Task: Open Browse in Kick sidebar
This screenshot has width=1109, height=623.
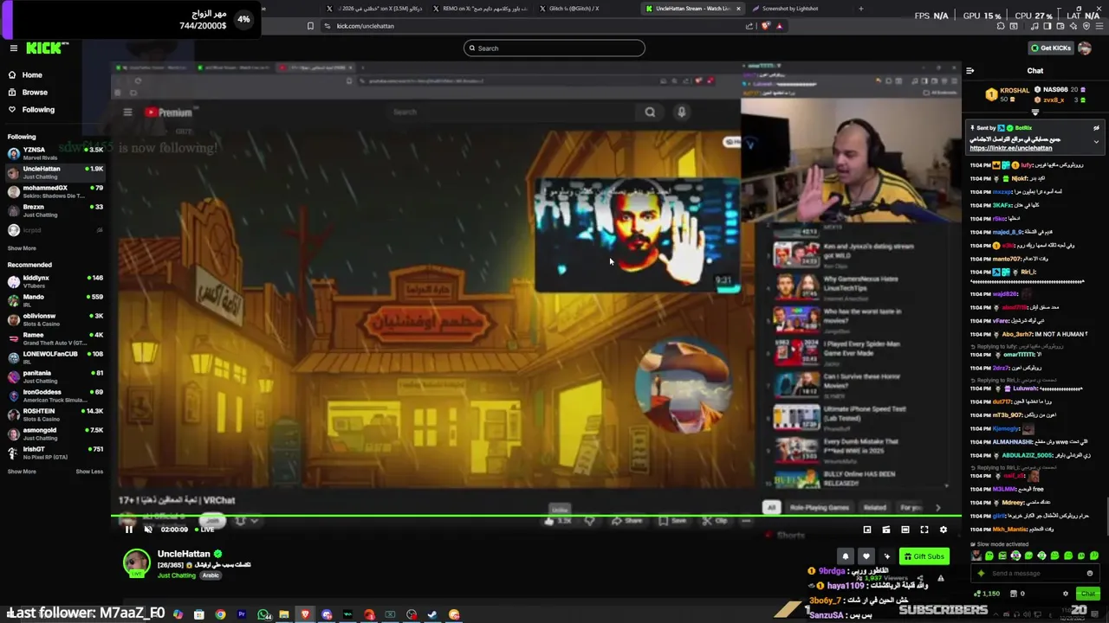Action: pyautogui.click(x=35, y=93)
